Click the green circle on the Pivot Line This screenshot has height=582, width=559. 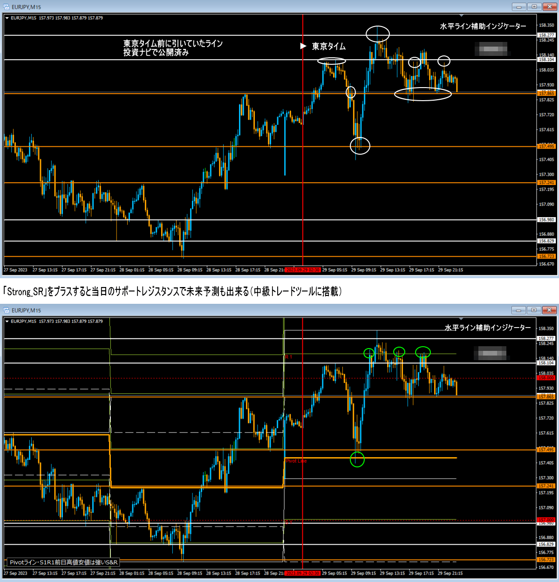(x=357, y=460)
